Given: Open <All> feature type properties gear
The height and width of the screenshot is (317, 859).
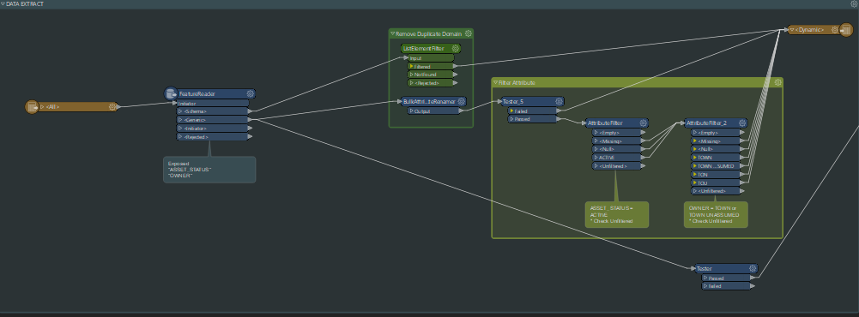Looking at the screenshot, I should [112, 106].
